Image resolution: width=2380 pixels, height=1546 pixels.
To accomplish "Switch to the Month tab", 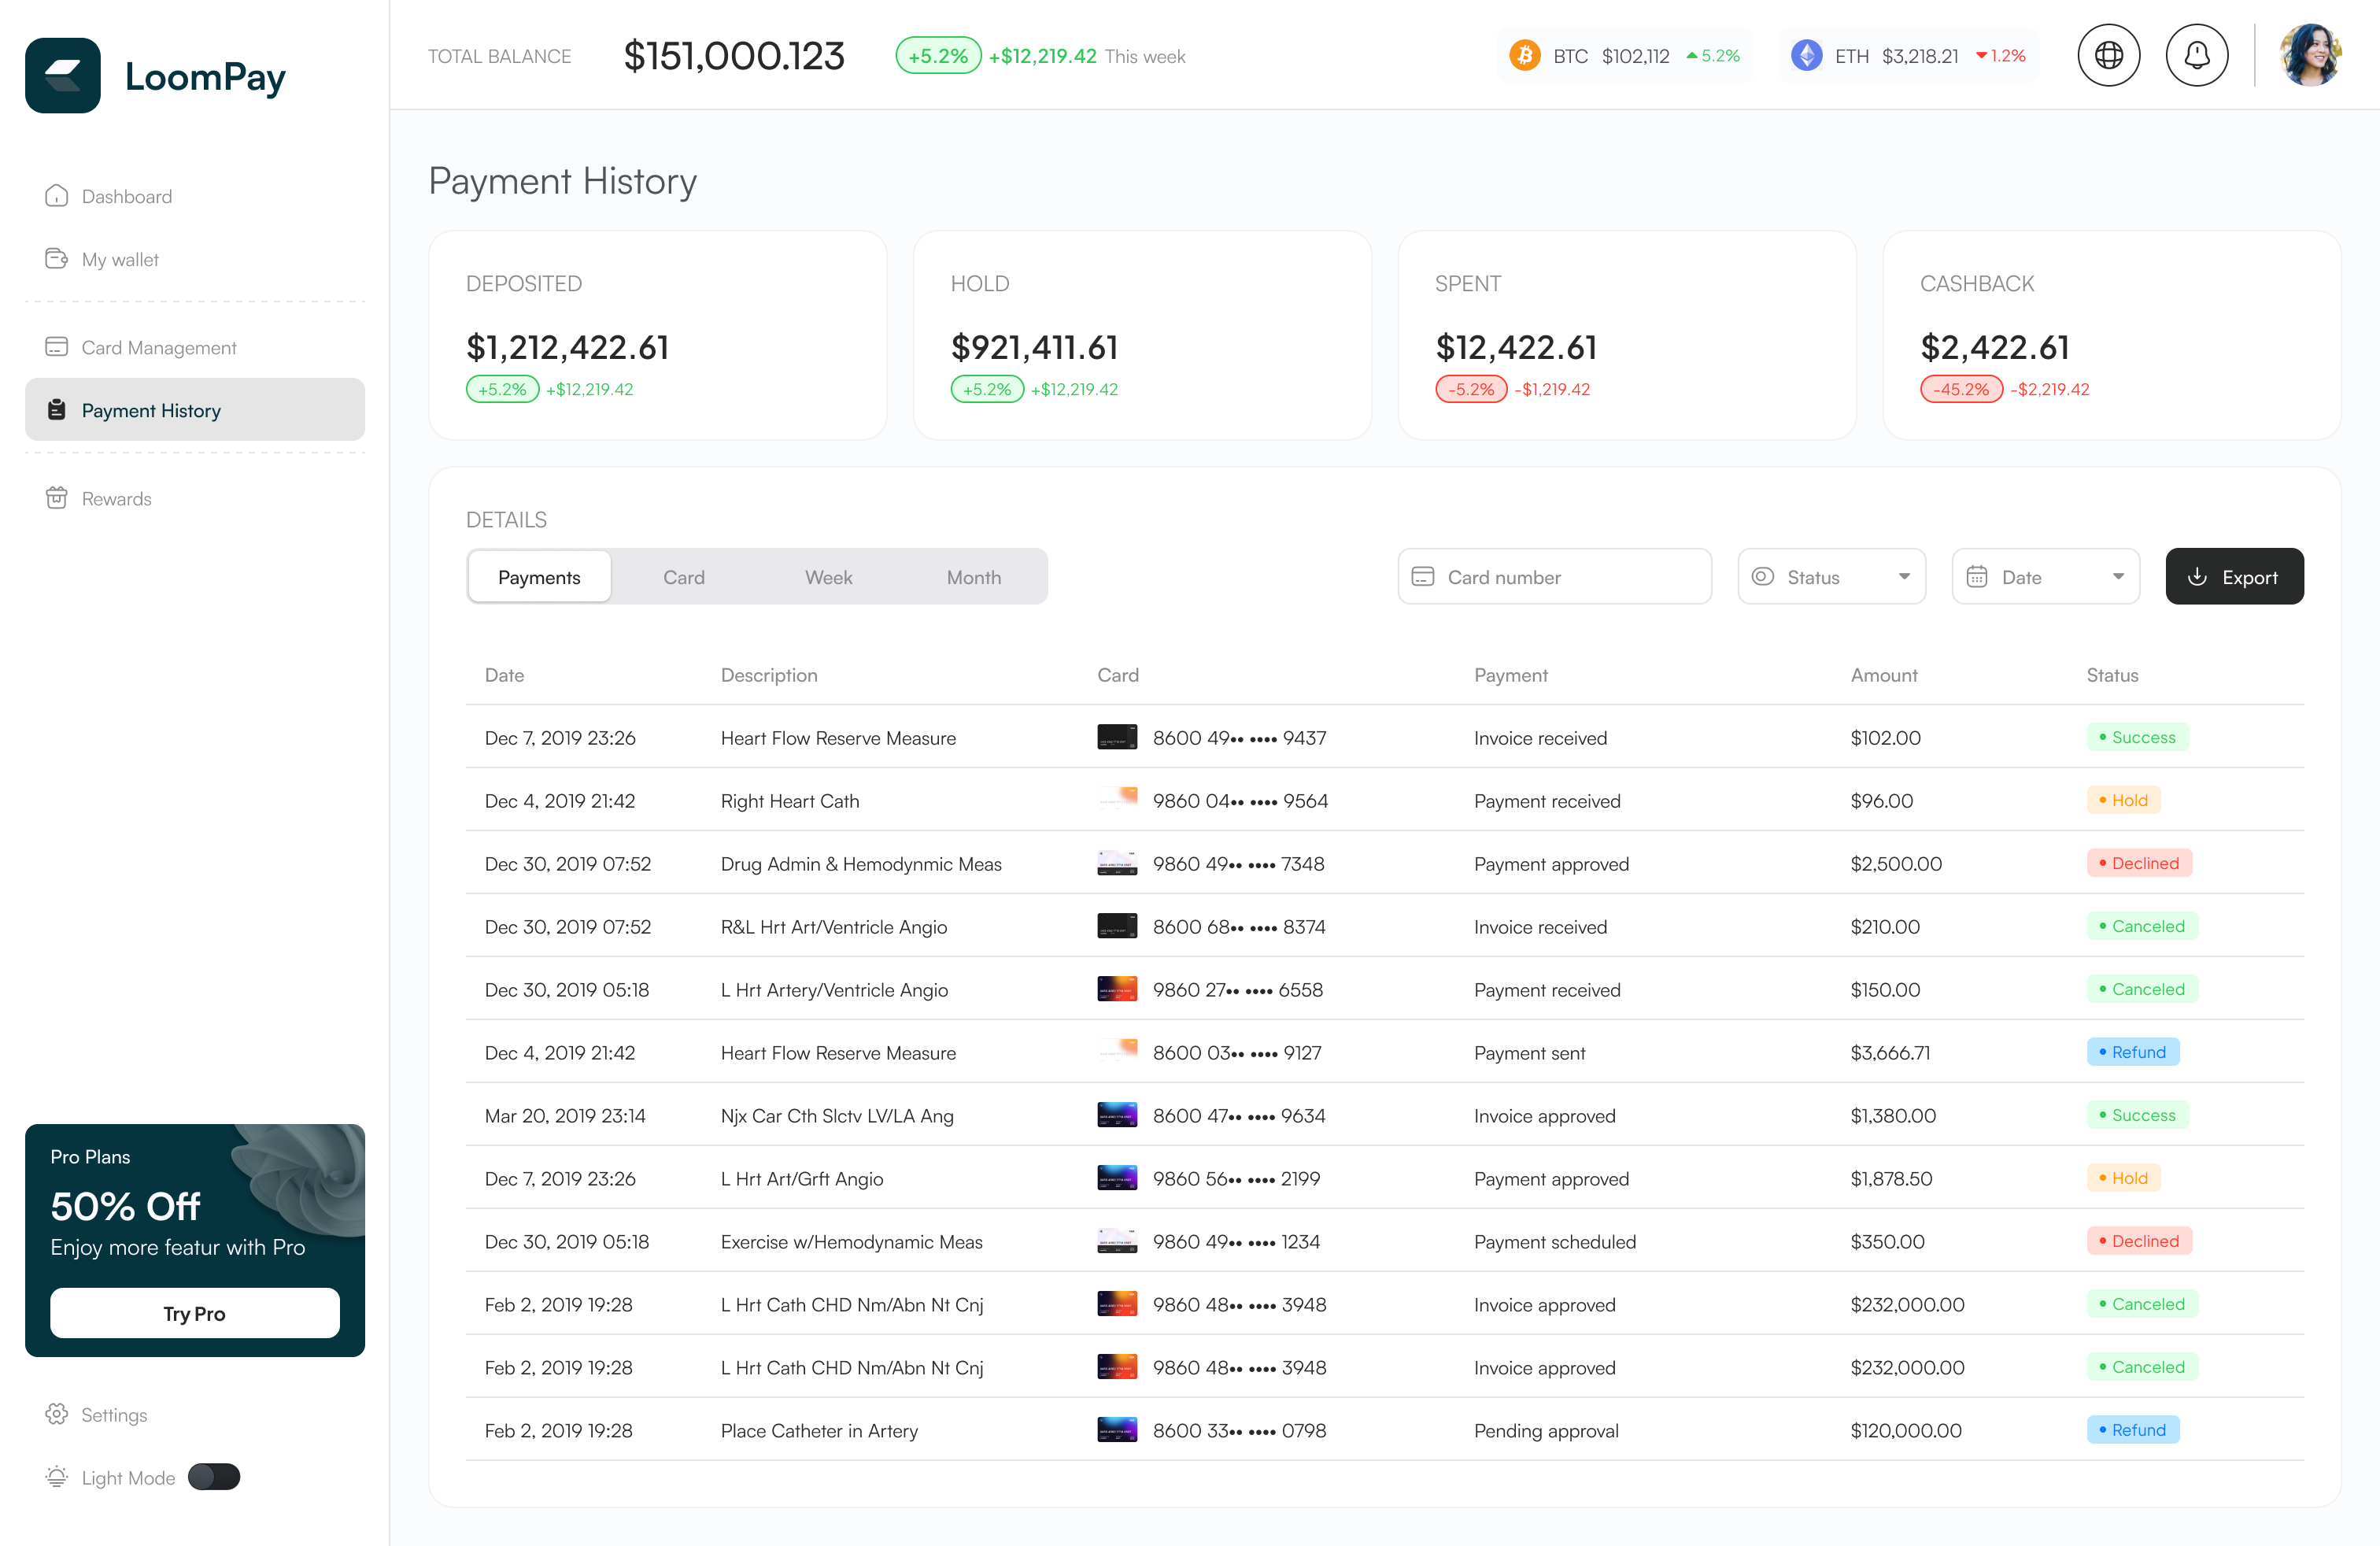I will tap(973, 577).
